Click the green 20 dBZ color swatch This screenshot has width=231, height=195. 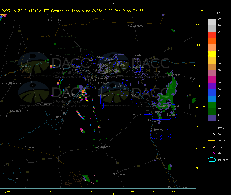point(211,105)
